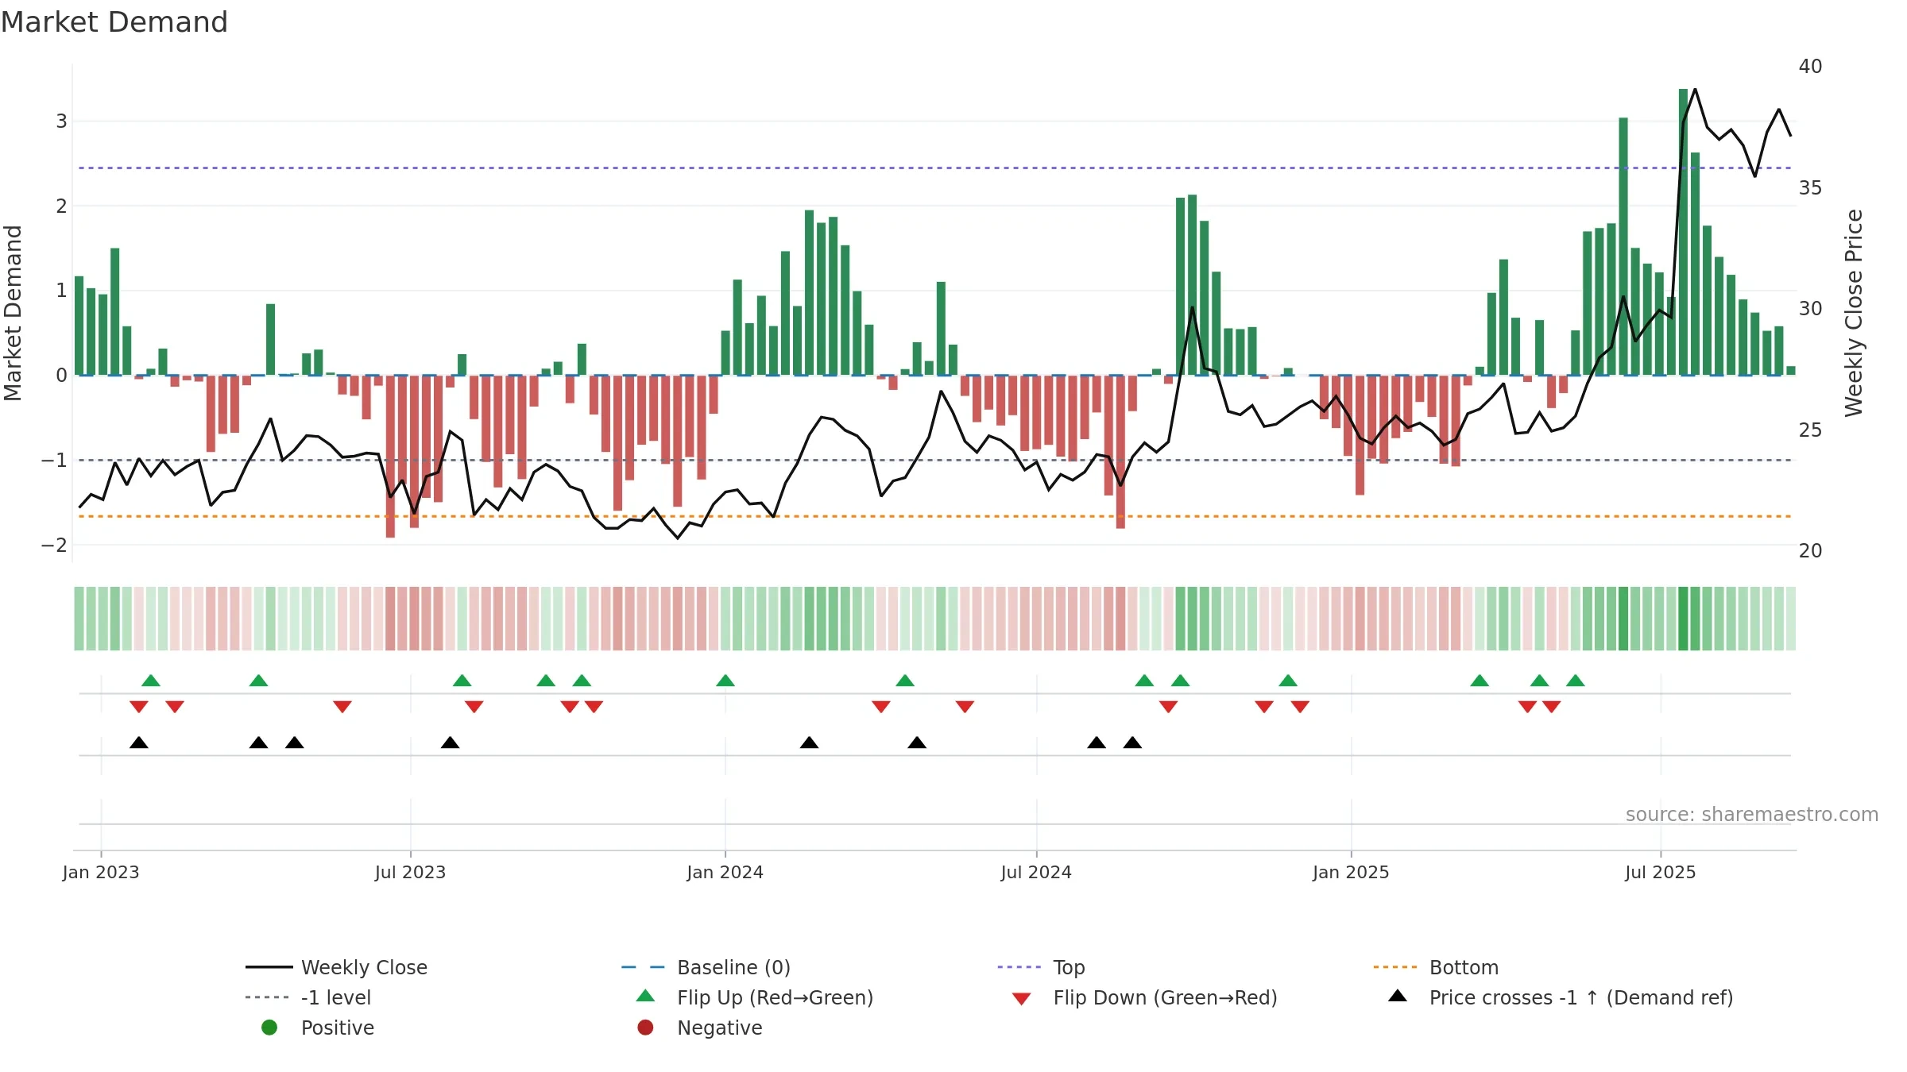Click the left-axis value 3
This screenshot has height=1072, width=1907.
[x=61, y=121]
